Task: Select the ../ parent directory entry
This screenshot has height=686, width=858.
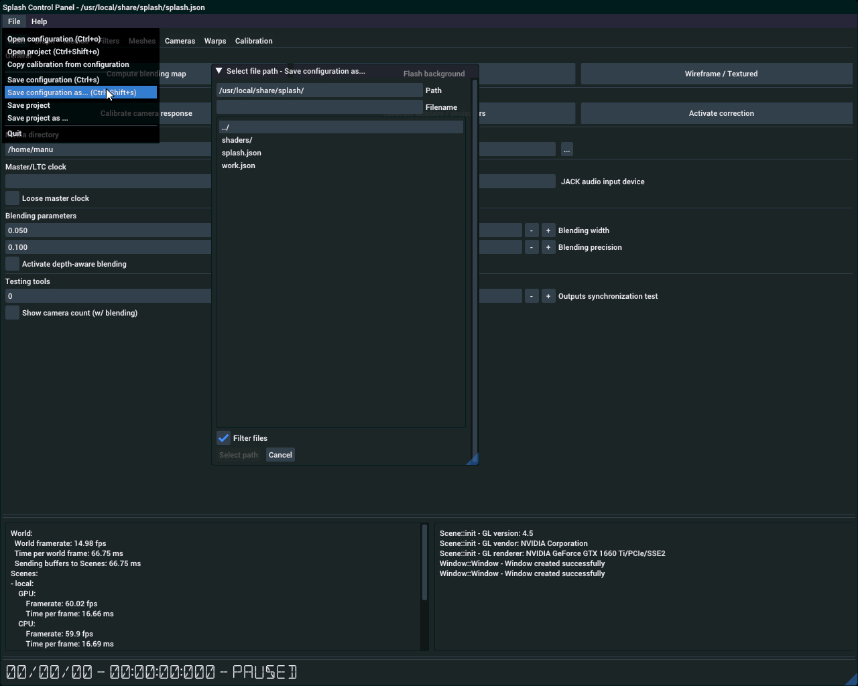Action: pyautogui.click(x=341, y=127)
